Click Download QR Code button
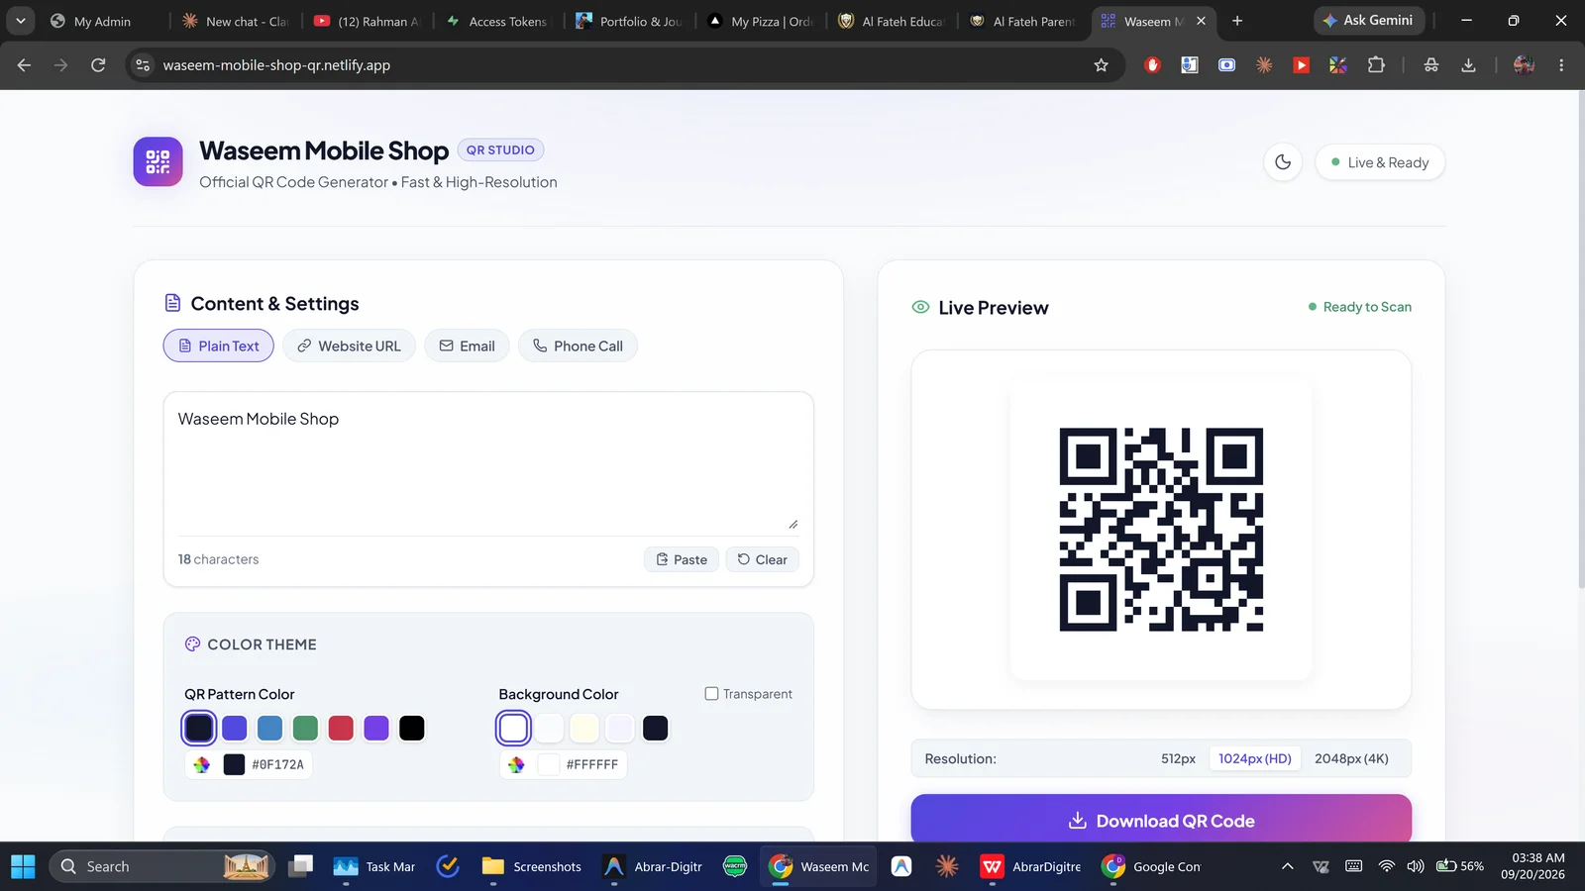 tap(1161, 821)
